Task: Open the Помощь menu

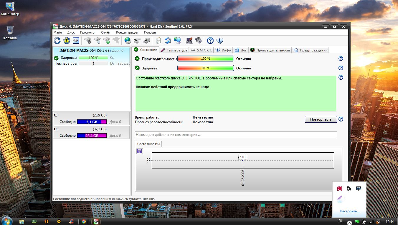Action: pos(150,32)
